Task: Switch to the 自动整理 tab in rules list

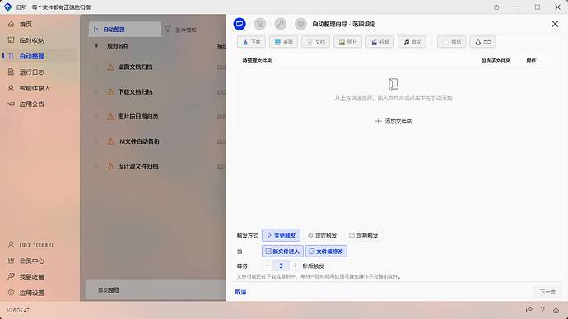Action: click(124, 30)
